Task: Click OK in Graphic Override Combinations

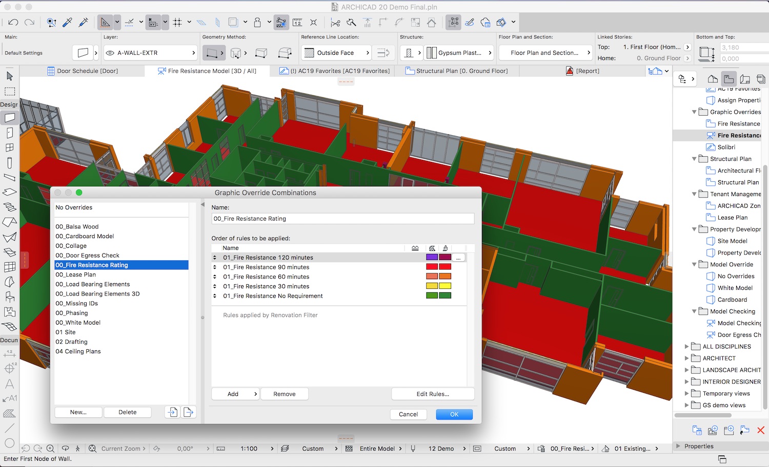Action: coord(454,414)
